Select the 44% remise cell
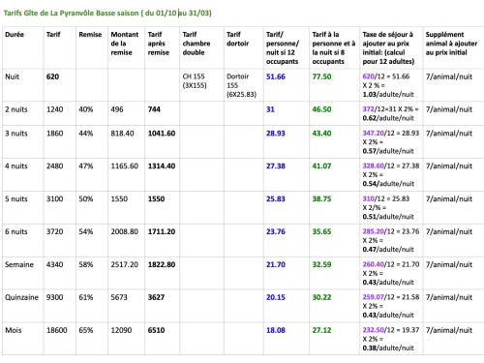Image resolution: width=484 pixels, height=363 pixels. point(86,134)
